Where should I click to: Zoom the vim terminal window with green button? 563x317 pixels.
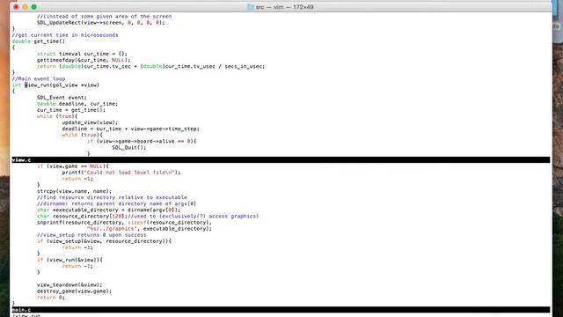coord(33,7)
